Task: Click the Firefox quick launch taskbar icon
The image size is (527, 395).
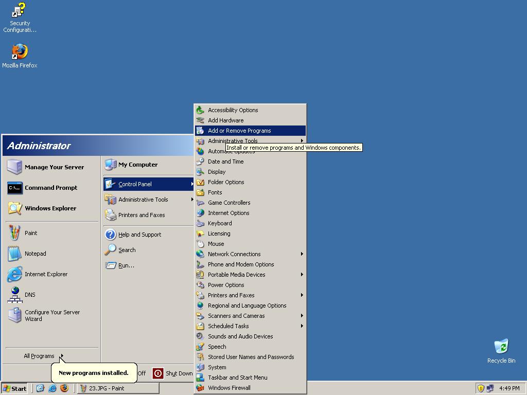Action: 64,388
